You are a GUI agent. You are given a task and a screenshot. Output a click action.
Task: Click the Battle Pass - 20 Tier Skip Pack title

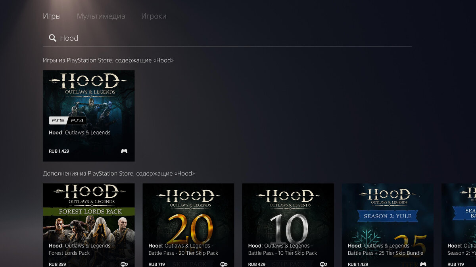(183, 249)
